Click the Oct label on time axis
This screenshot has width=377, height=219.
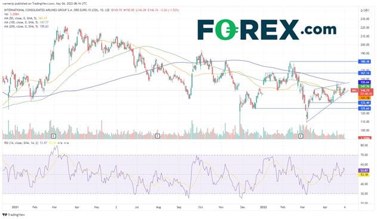[x=200, y=207]
